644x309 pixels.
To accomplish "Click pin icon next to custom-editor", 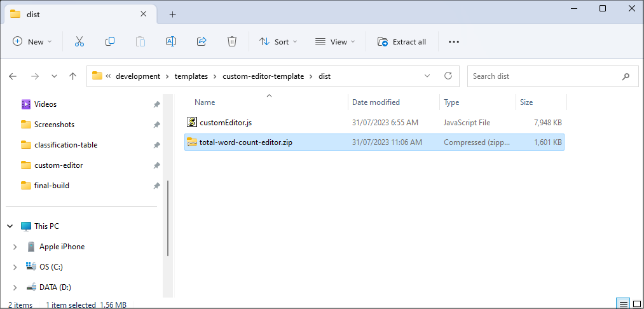I will click(156, 165).
